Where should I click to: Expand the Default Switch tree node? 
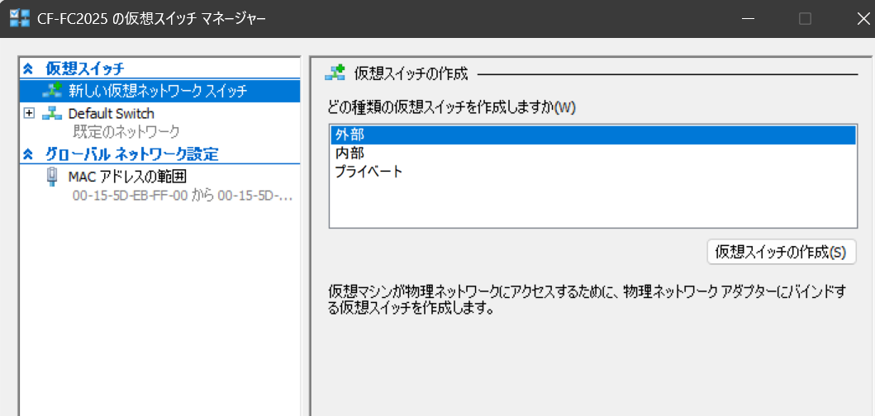(29, 113)
